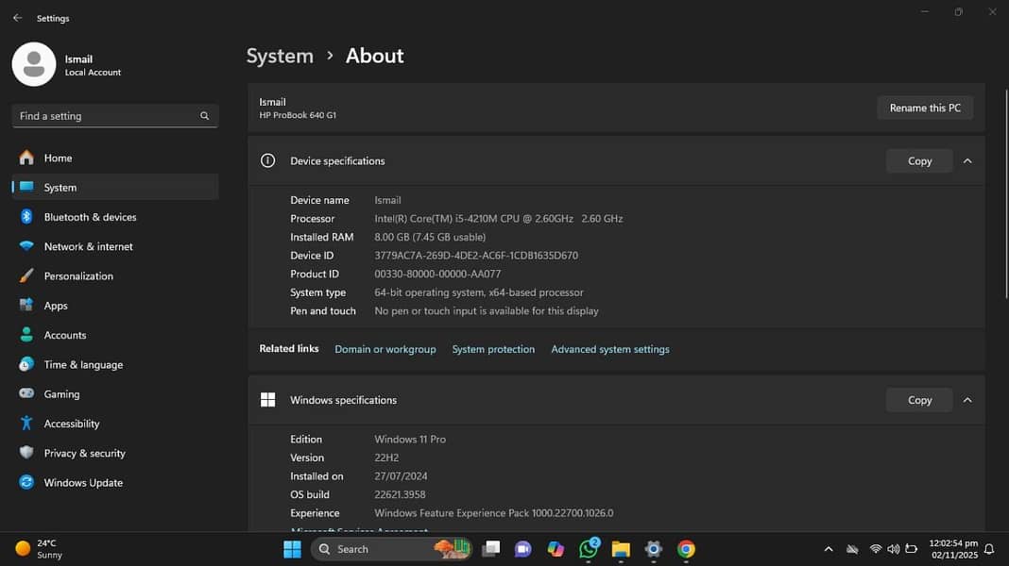This screenshot has width=1009, height=566.
Task: Open File Explorer from taskbar
Action: pos(621,549)
